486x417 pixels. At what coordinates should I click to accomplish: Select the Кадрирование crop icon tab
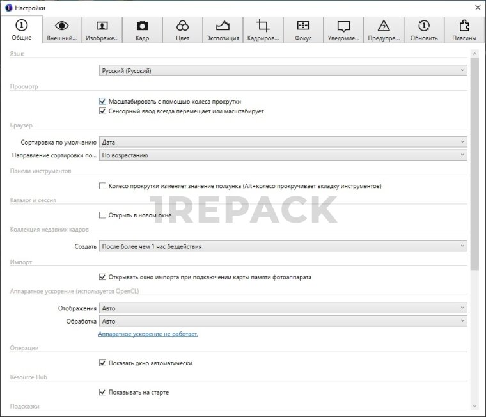coord(263,30)
